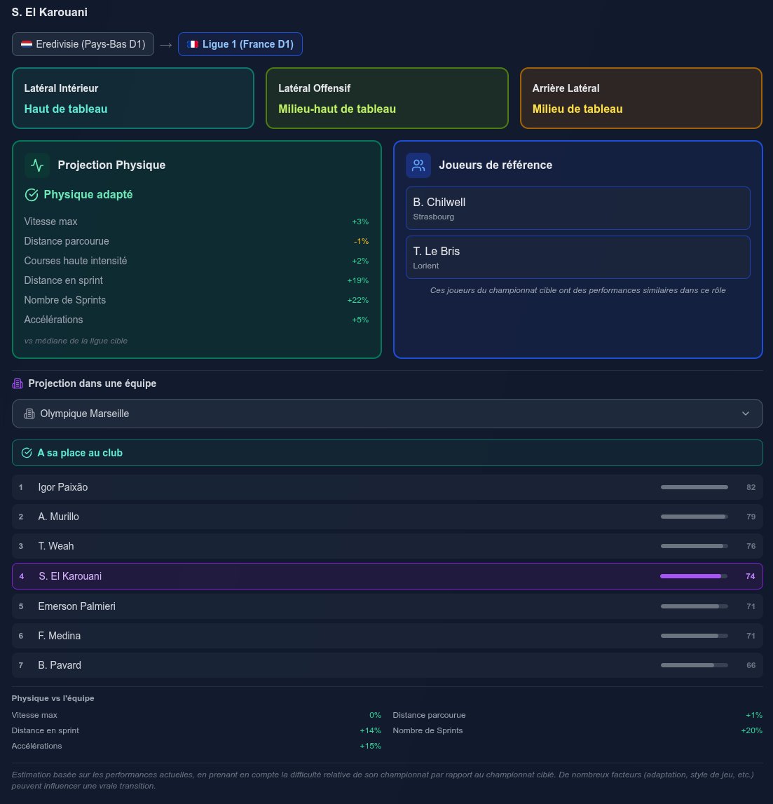Click the users icon beside Joueurs de référence
This screenshot has height=804, width=773.
[418, 165]
